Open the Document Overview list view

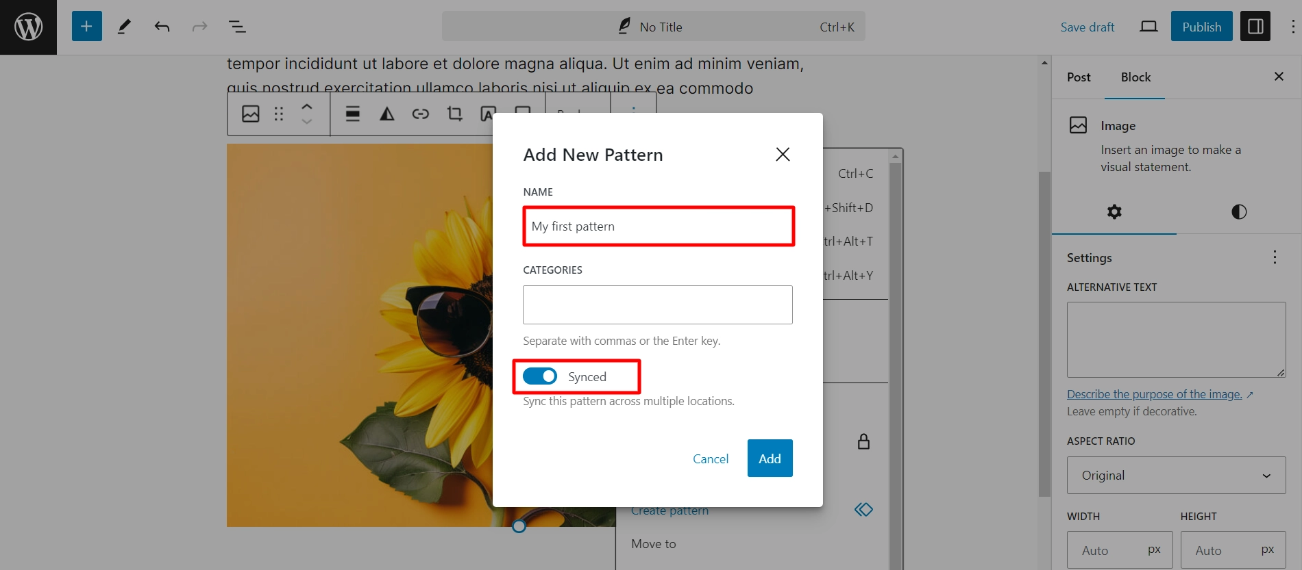[237, 27]
